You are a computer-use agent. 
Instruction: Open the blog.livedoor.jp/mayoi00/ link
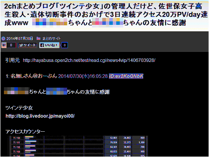pos(40,116)
